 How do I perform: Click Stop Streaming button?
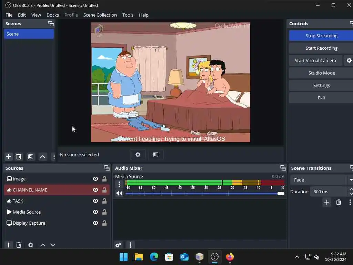tap(321, 36)
